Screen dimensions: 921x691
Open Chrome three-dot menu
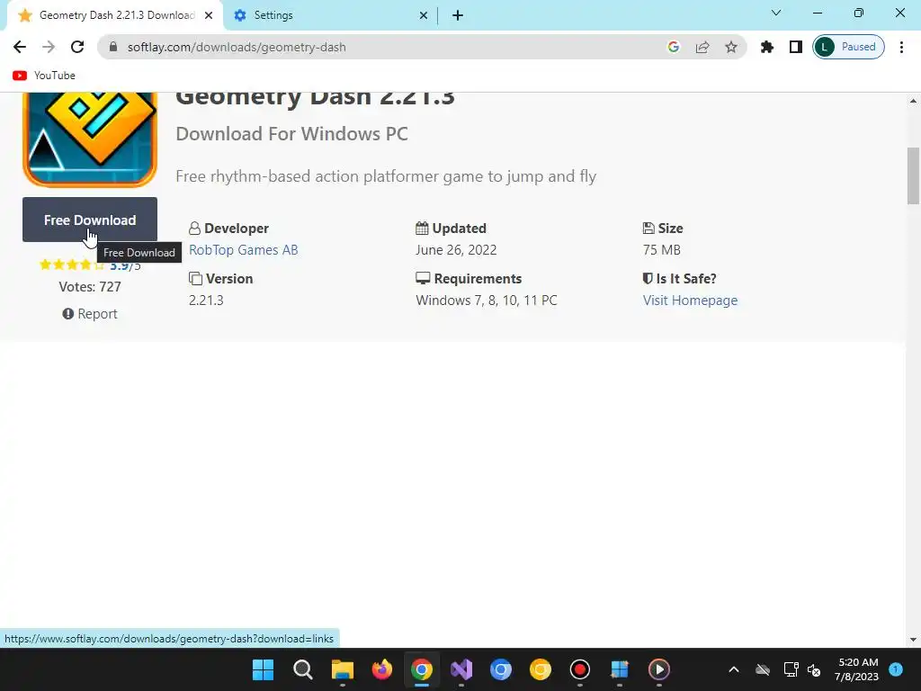coord(901,47)
